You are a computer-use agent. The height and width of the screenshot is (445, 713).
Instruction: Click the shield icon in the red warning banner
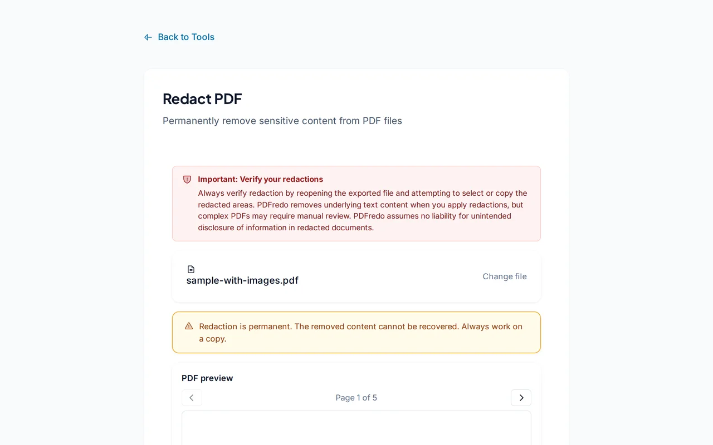tap(187, 179)
